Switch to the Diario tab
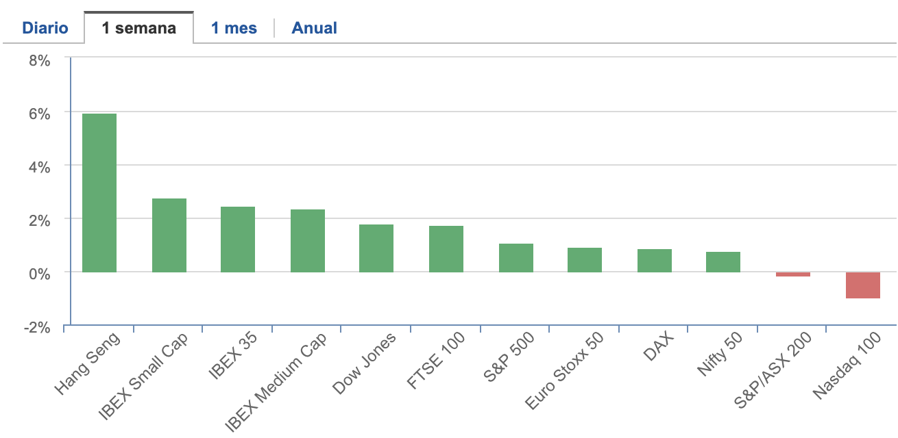 45,28
